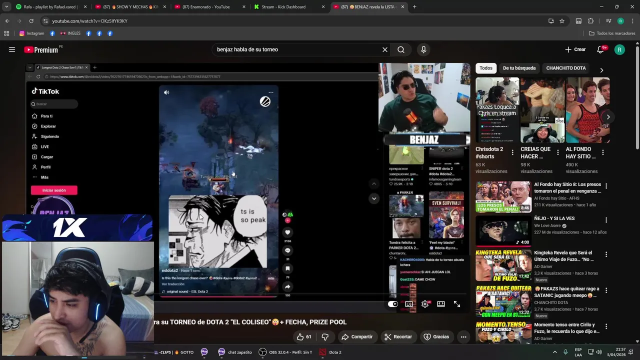The height and width of the screenshot is (360, 640).
Task: Start voice search with the microphone icon
Action: 423,49
